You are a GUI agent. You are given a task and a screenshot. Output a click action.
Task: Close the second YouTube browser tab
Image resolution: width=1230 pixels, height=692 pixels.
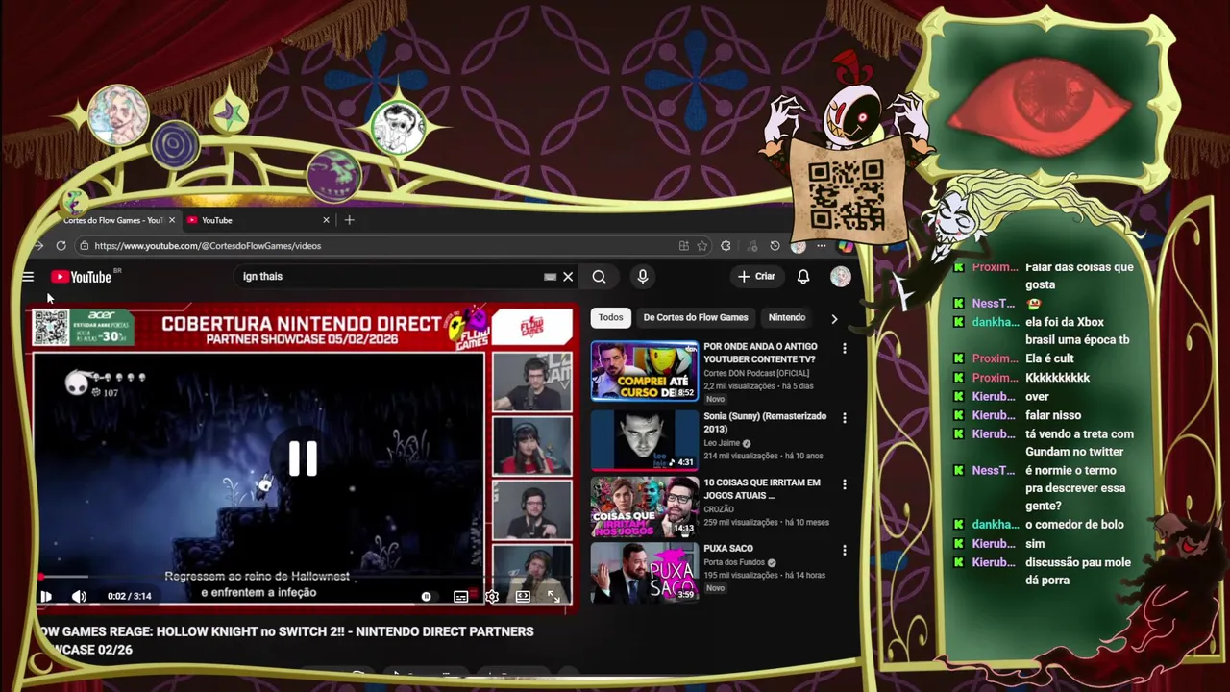(326, 220)
